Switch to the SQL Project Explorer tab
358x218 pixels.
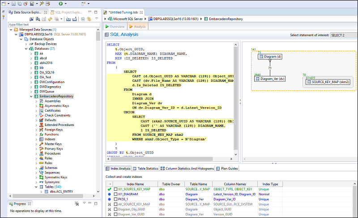tap(67, 13)
